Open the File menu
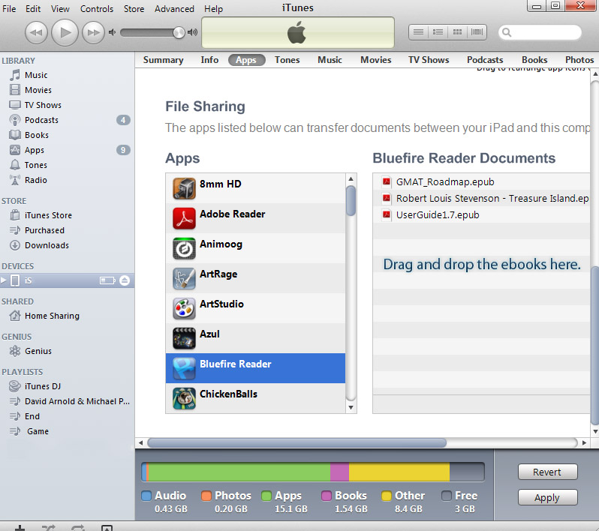 click(9, 8)
